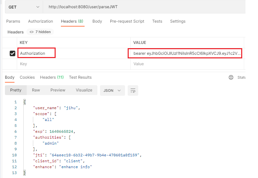Screen dimensions: 258x178
Task: Uncheck the Authorization header checkbox
Action: pos(13,53)
